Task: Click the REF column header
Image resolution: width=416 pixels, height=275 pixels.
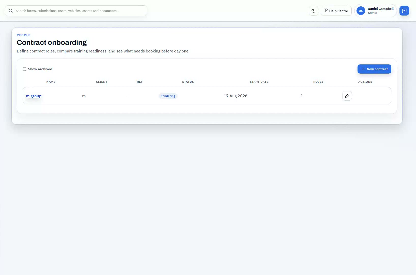Action: coord(140,82)
